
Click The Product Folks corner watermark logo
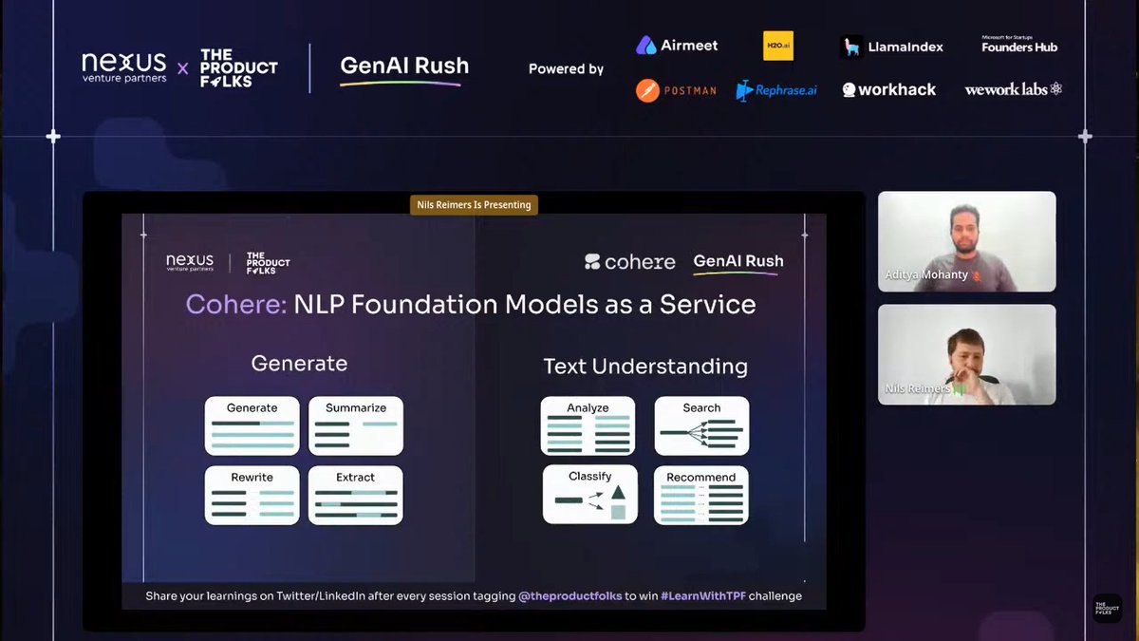point(1107,609)
